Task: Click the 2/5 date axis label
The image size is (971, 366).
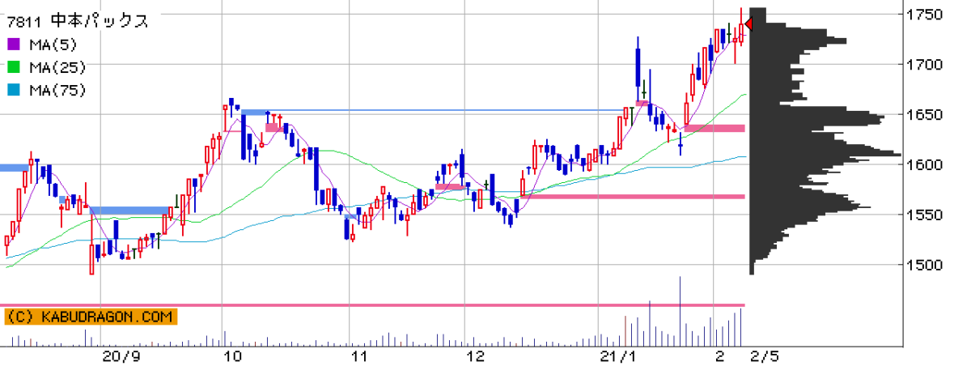Action: (766, 356)
